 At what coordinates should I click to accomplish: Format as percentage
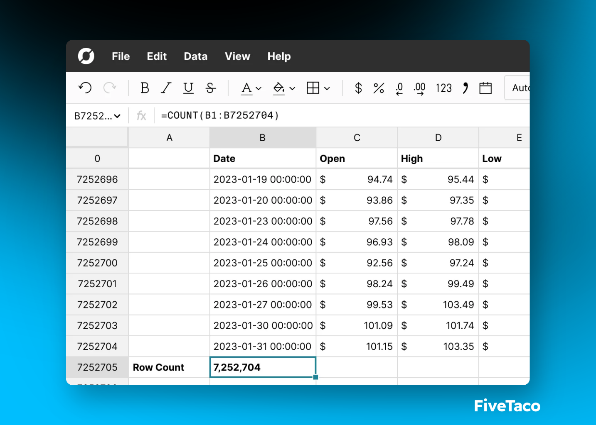pyautogui.click(x=379, y=88)
